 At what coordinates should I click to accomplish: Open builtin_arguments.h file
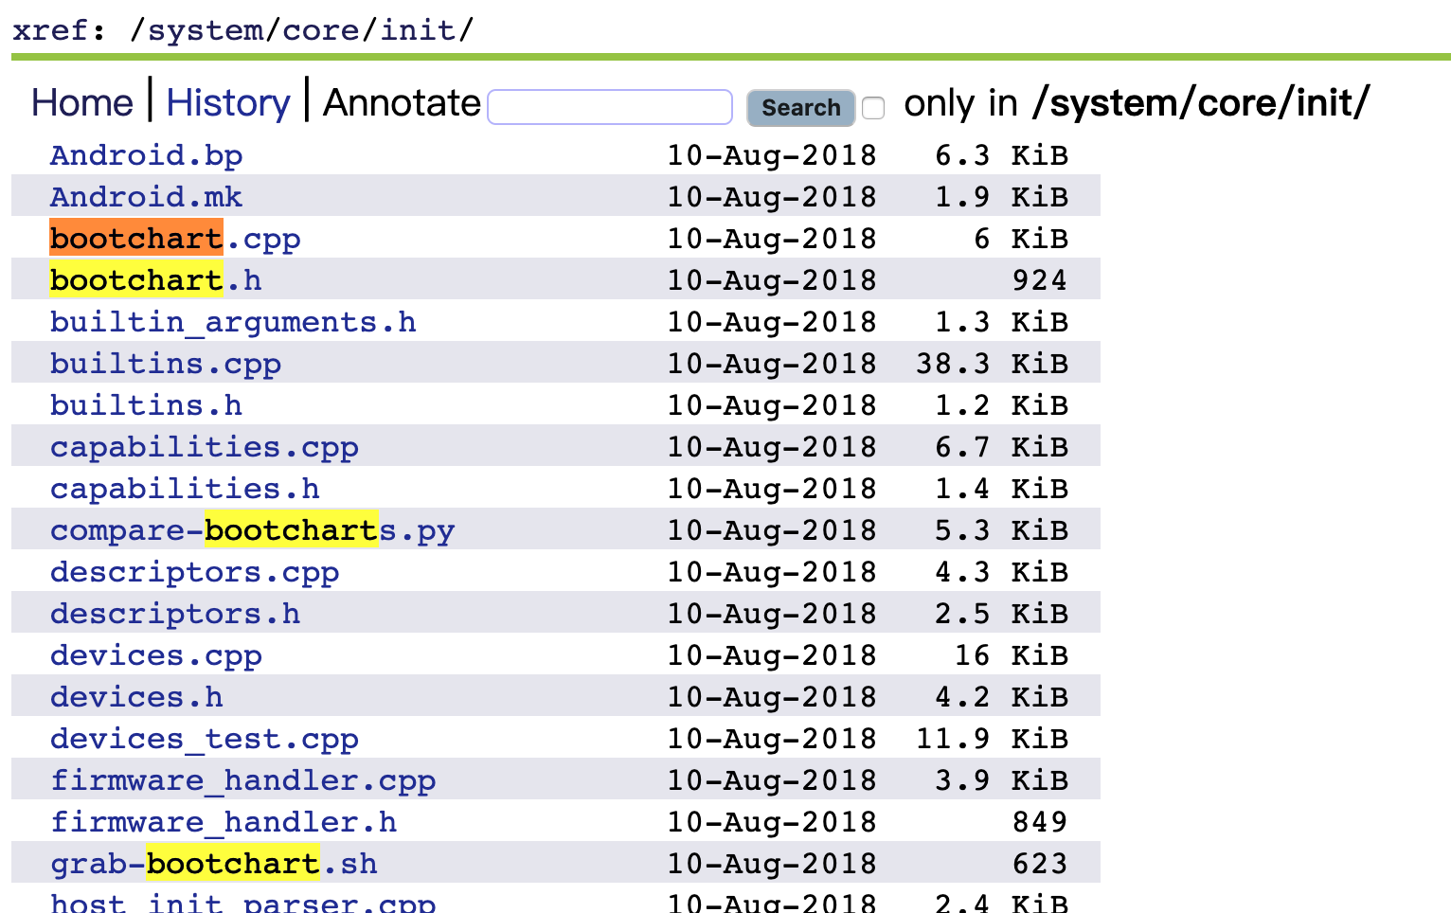(x=233, y=322)
